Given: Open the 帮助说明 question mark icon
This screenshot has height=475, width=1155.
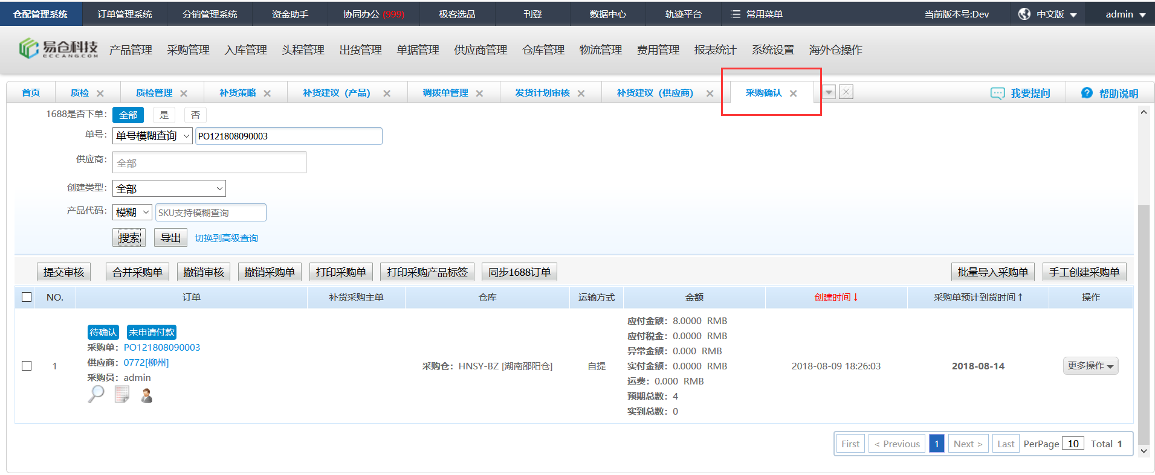Looking at the screenshot, I should 1087,93.
